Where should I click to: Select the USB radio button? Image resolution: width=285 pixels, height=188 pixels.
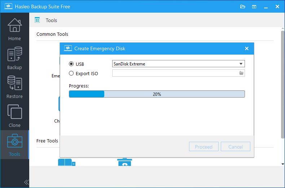[71, 64]
